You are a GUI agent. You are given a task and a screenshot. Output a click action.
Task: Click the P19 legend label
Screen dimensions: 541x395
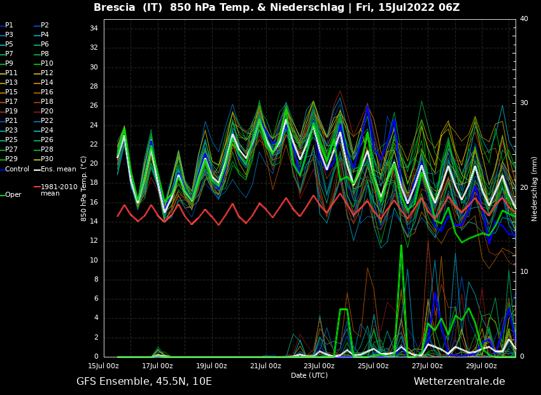pyautogui.click(x=11, y=111)
